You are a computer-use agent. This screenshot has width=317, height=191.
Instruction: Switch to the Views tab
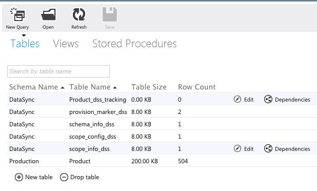pos(66,44)
